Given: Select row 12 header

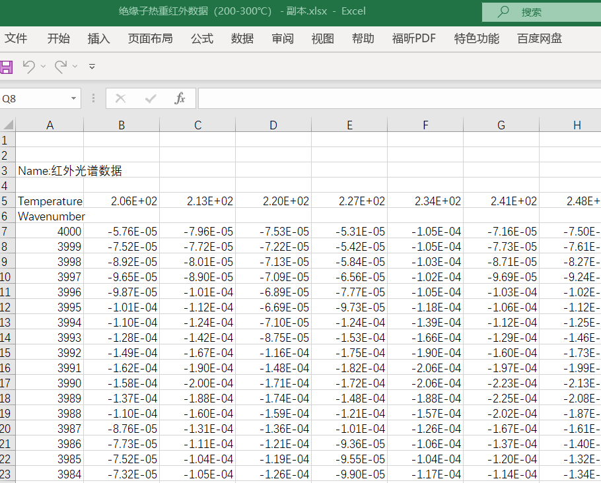Looking at the screenshot, I should (x=7, y=307).
